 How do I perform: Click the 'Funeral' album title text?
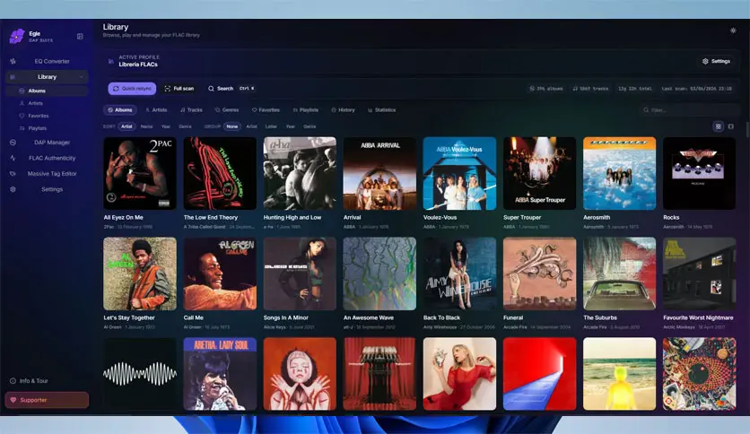pyautogui.click(x=513, y=317)
